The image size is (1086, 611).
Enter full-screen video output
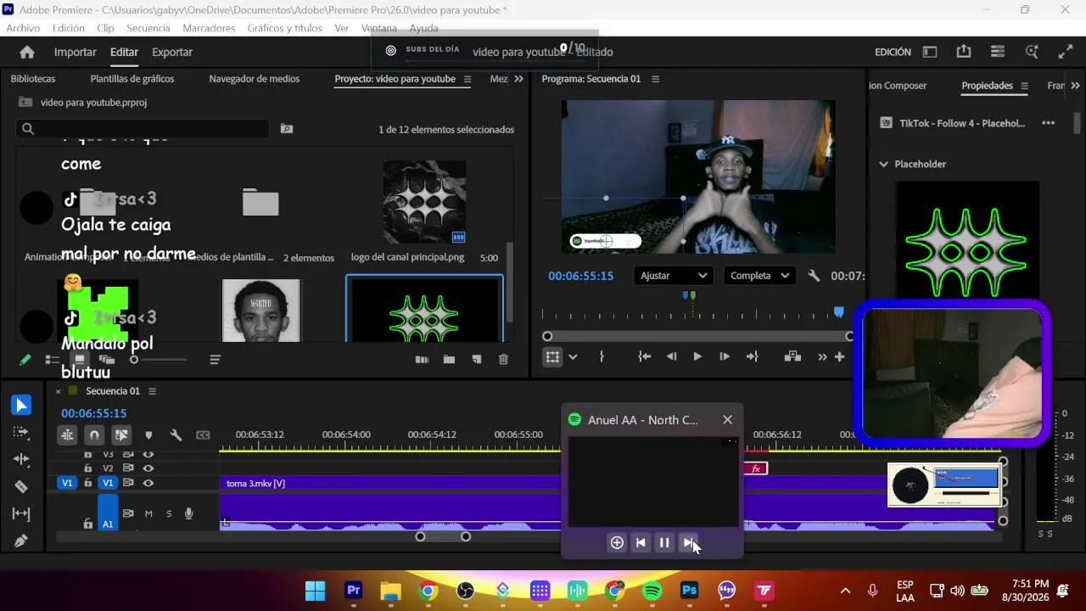[x=1066, y=52]
